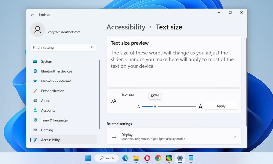The image size is (273, 164).
Task: Click the Windows Start button
Action: [88, 158]
